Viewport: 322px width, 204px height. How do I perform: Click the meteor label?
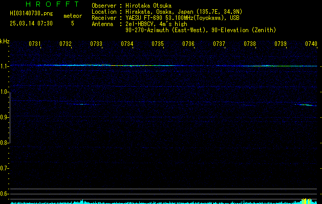73,16
